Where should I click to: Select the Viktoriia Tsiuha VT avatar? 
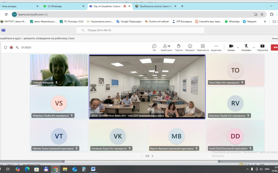pos(59,136)
